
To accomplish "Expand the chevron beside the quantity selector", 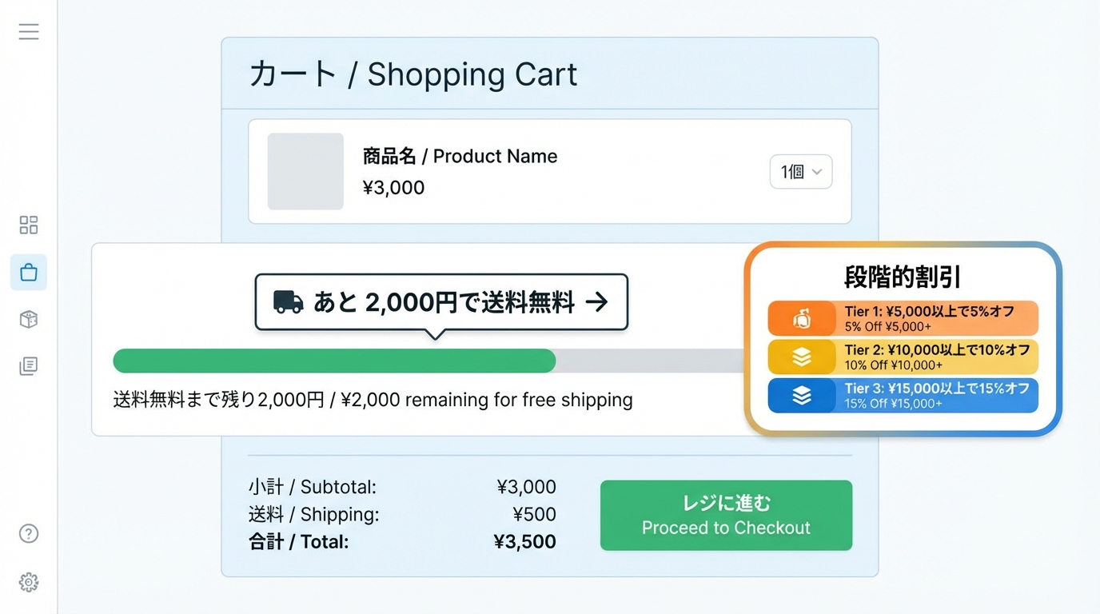I will [x=819, y=171].
